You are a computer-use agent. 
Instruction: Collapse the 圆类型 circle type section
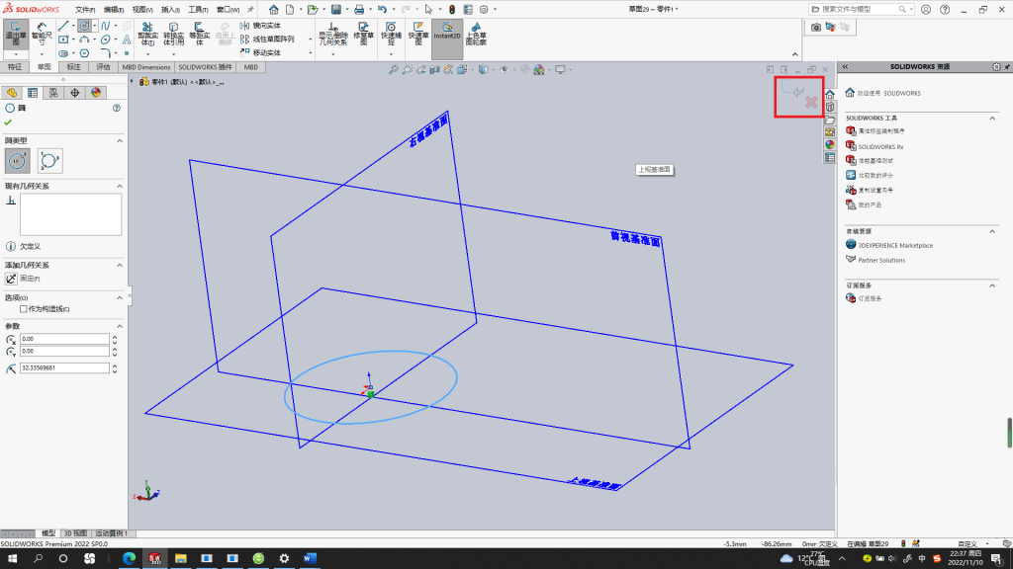(x=120, y=140)
